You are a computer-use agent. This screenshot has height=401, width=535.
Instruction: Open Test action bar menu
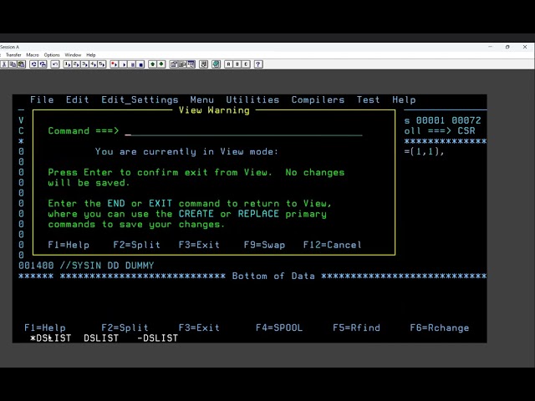(368, 100)
